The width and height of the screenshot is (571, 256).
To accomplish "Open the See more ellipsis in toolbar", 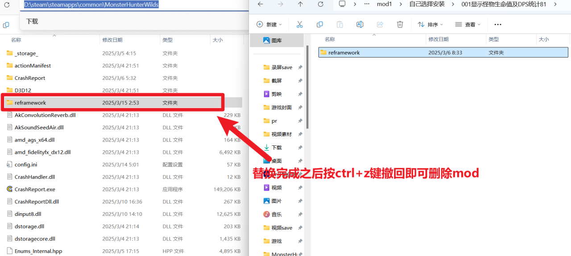I will point(498,25).
